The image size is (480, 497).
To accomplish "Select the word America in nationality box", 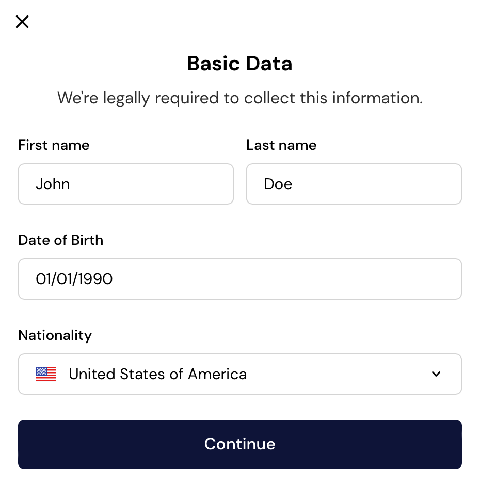I will pos(217,374).
